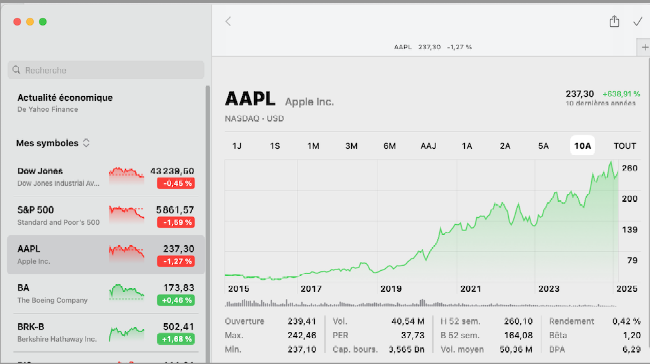The image size is (650, 364).
Task: Click the share icon in toolbar
Action: [614, 22]
